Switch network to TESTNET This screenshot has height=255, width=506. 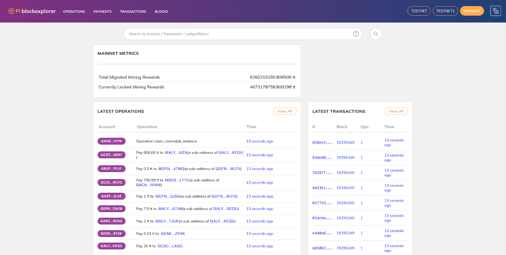click(x=419, y=11)
